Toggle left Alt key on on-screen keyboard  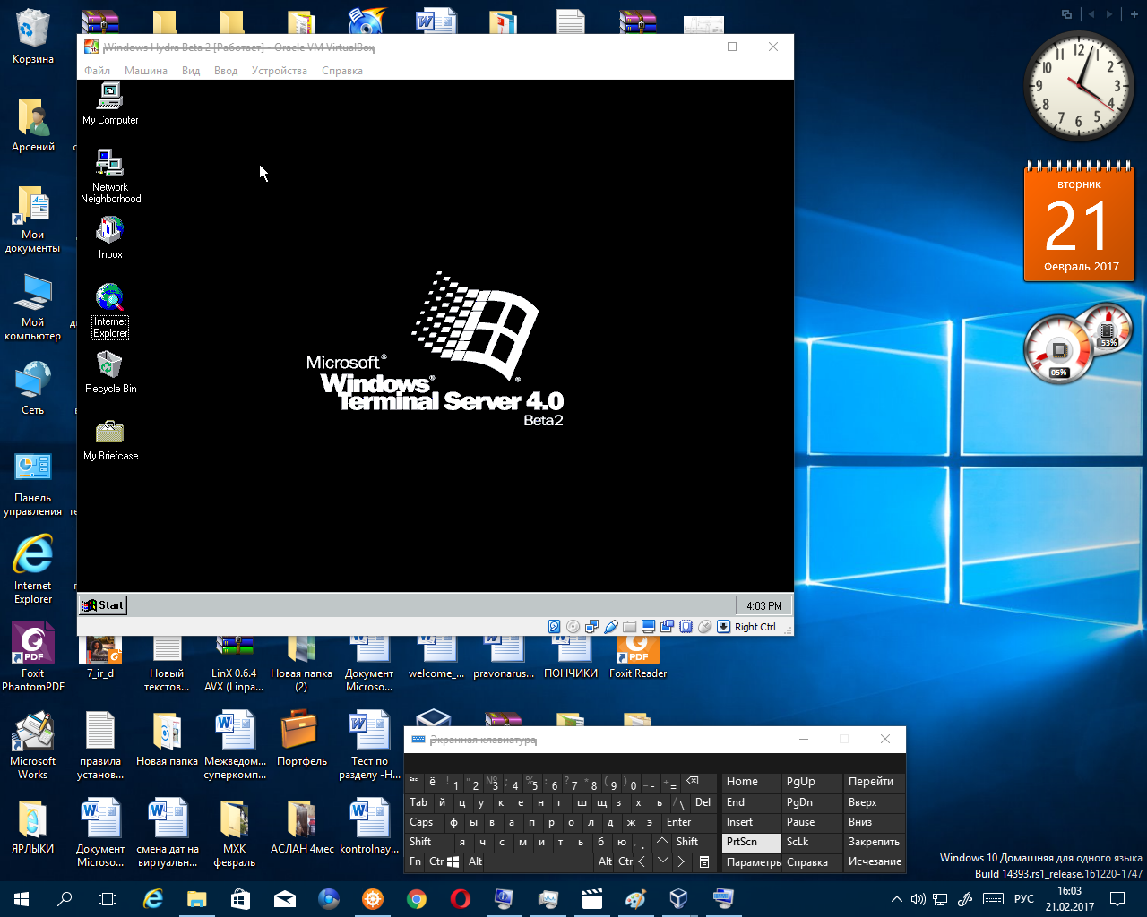click(475, 861)
